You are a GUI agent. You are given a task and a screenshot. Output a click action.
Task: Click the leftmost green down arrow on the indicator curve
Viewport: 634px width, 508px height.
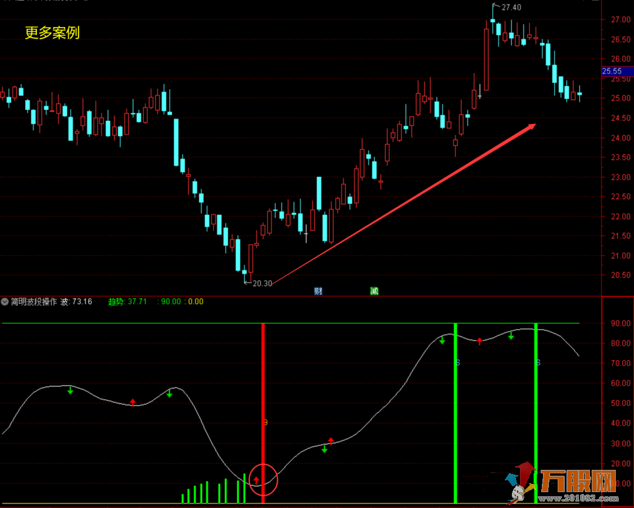click(x=70, y=391)
